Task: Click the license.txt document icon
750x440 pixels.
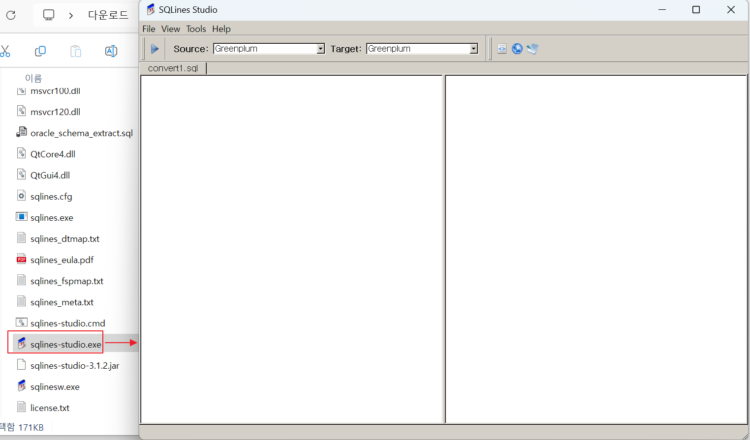Action: [22, 407]
